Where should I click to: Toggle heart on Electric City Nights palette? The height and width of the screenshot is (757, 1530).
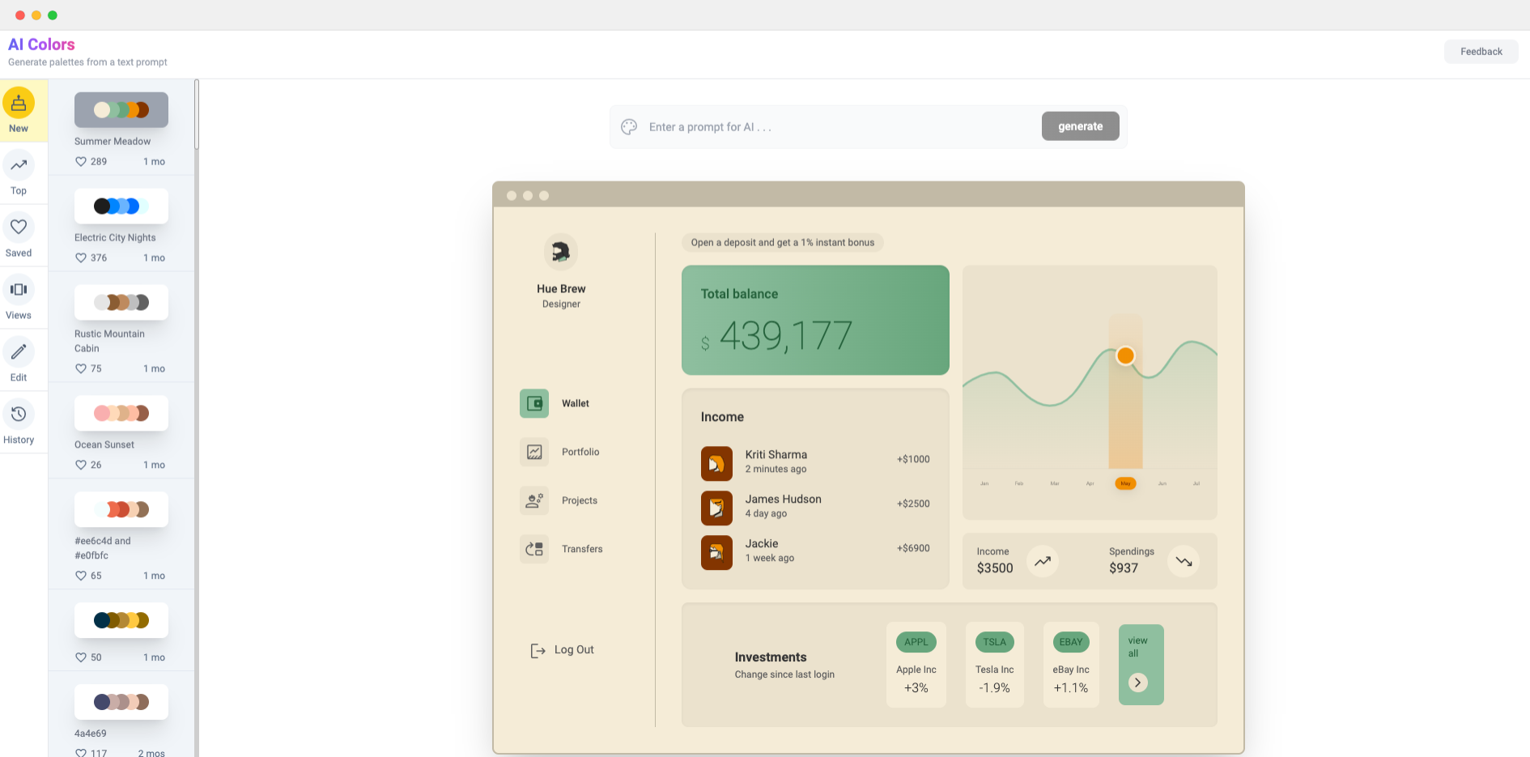pyautogui.click(x=81, y=258)
